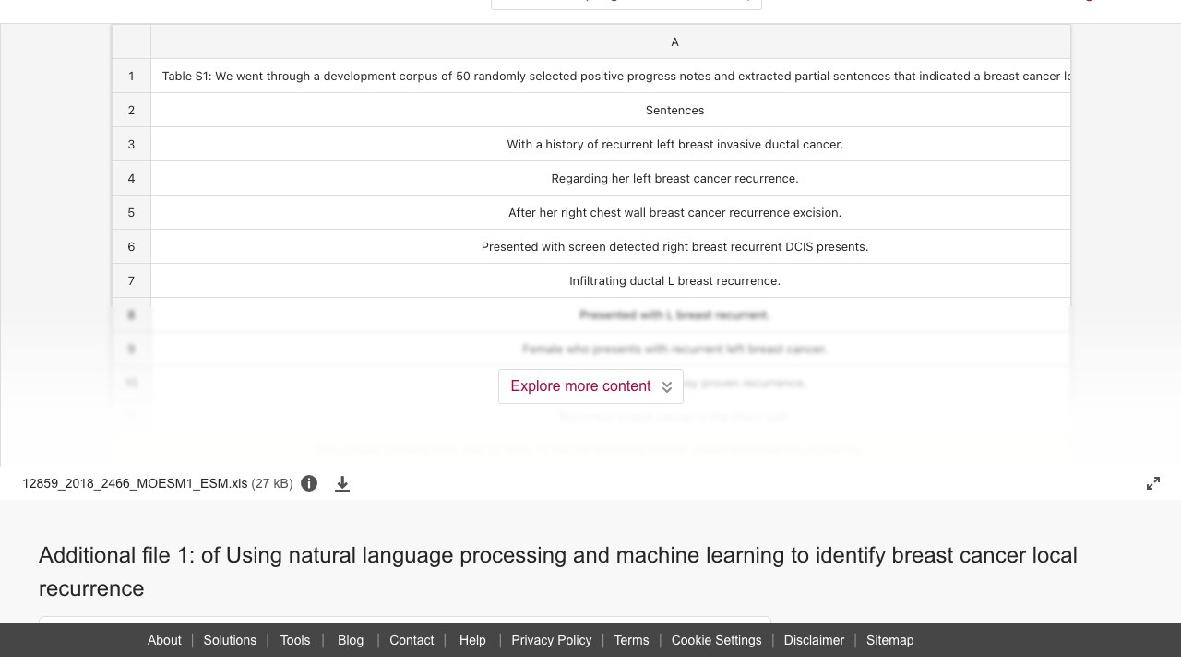
Task: Open the Tools footer link
Action: coord(295,640)
